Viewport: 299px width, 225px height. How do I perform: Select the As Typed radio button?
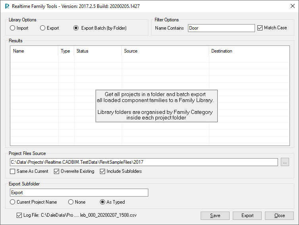pos(102,202)
